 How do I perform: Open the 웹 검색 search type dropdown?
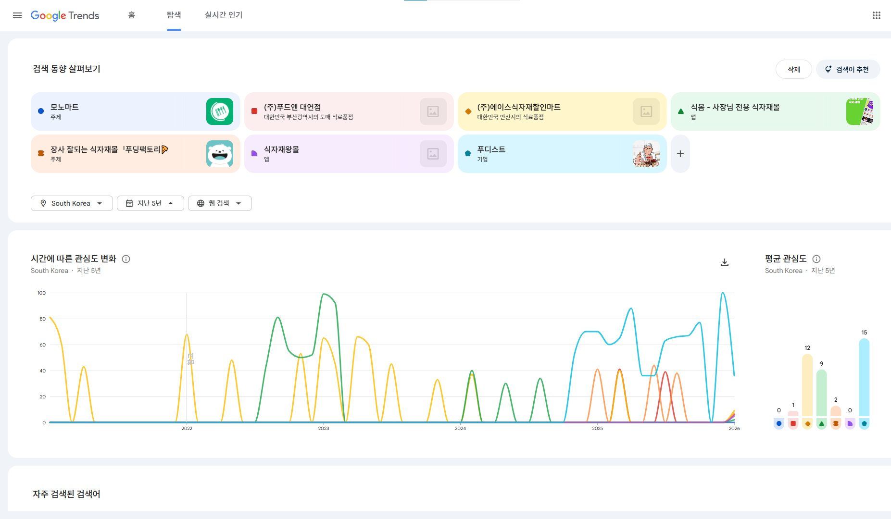coord(220,203)
